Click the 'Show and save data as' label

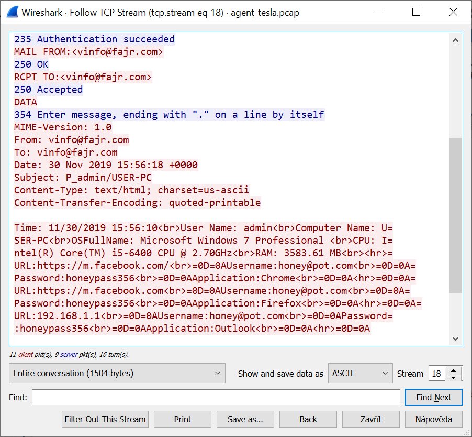(280, 374)
